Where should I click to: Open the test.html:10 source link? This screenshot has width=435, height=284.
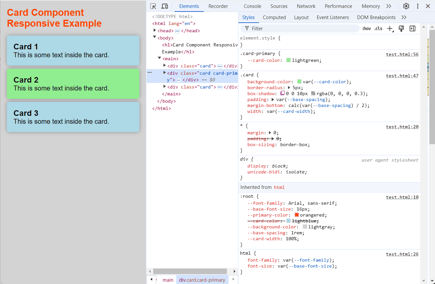402,197
